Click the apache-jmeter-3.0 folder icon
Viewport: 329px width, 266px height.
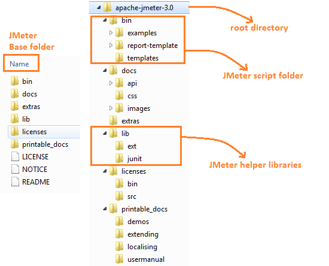click(107, 8)
